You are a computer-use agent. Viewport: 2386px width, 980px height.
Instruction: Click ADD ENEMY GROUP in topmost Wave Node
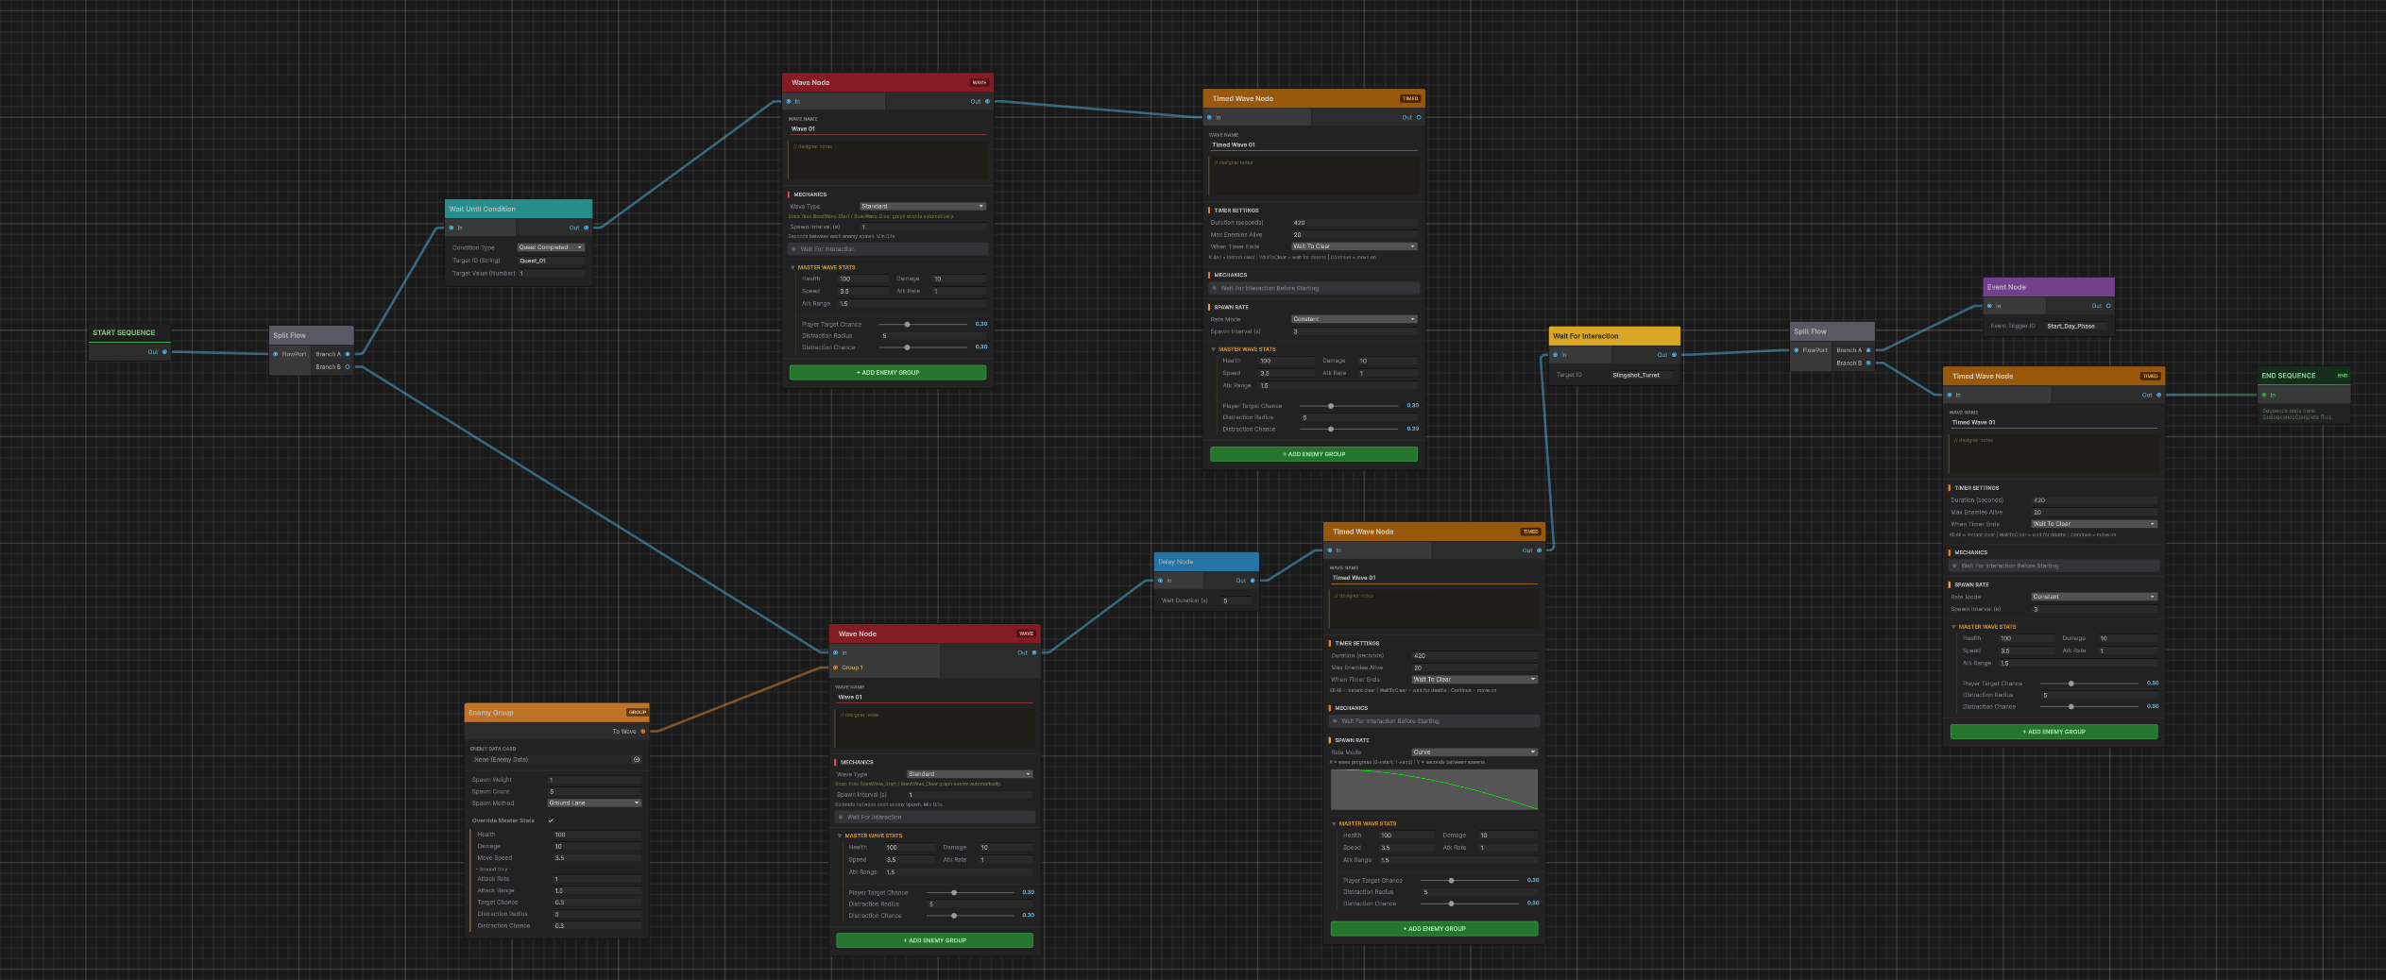pos(888,373)
